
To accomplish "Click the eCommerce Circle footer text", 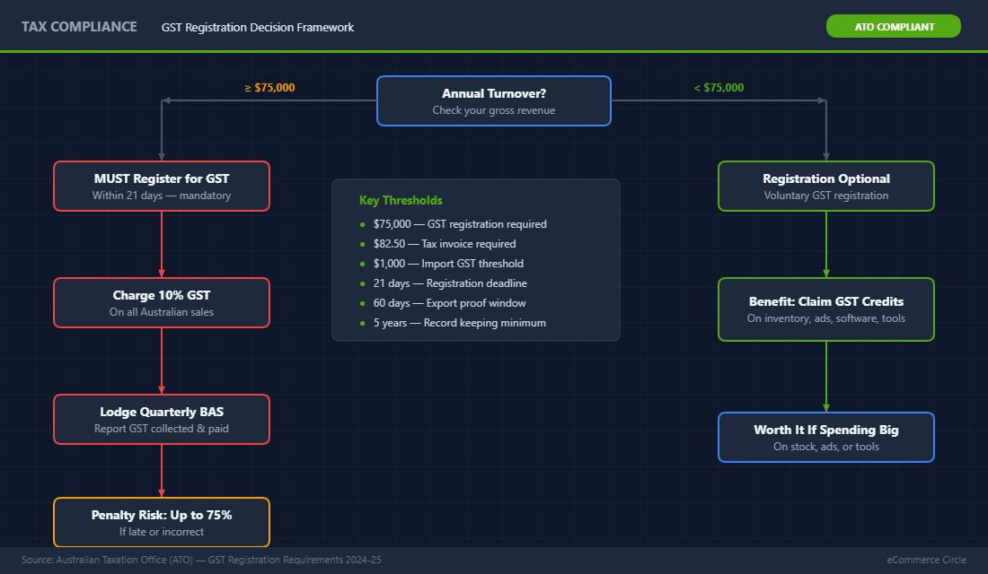I will (x=925, y=560).
